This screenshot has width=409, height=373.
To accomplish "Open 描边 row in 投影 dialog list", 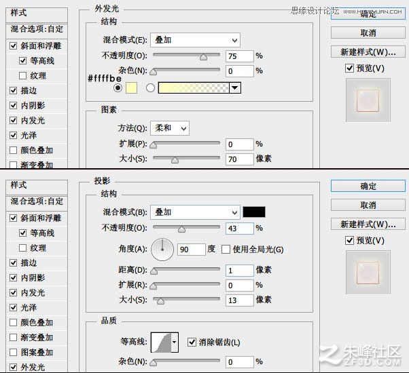I will [x=37, y=263].
